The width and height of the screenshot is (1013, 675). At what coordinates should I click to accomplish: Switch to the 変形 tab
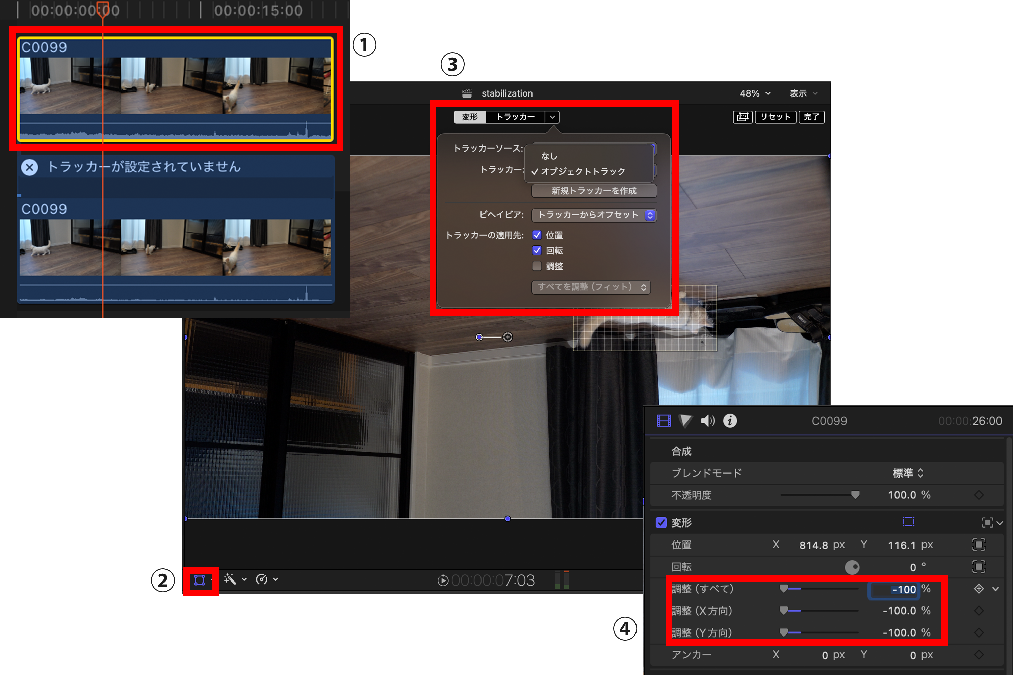click(x=470, y=117)
